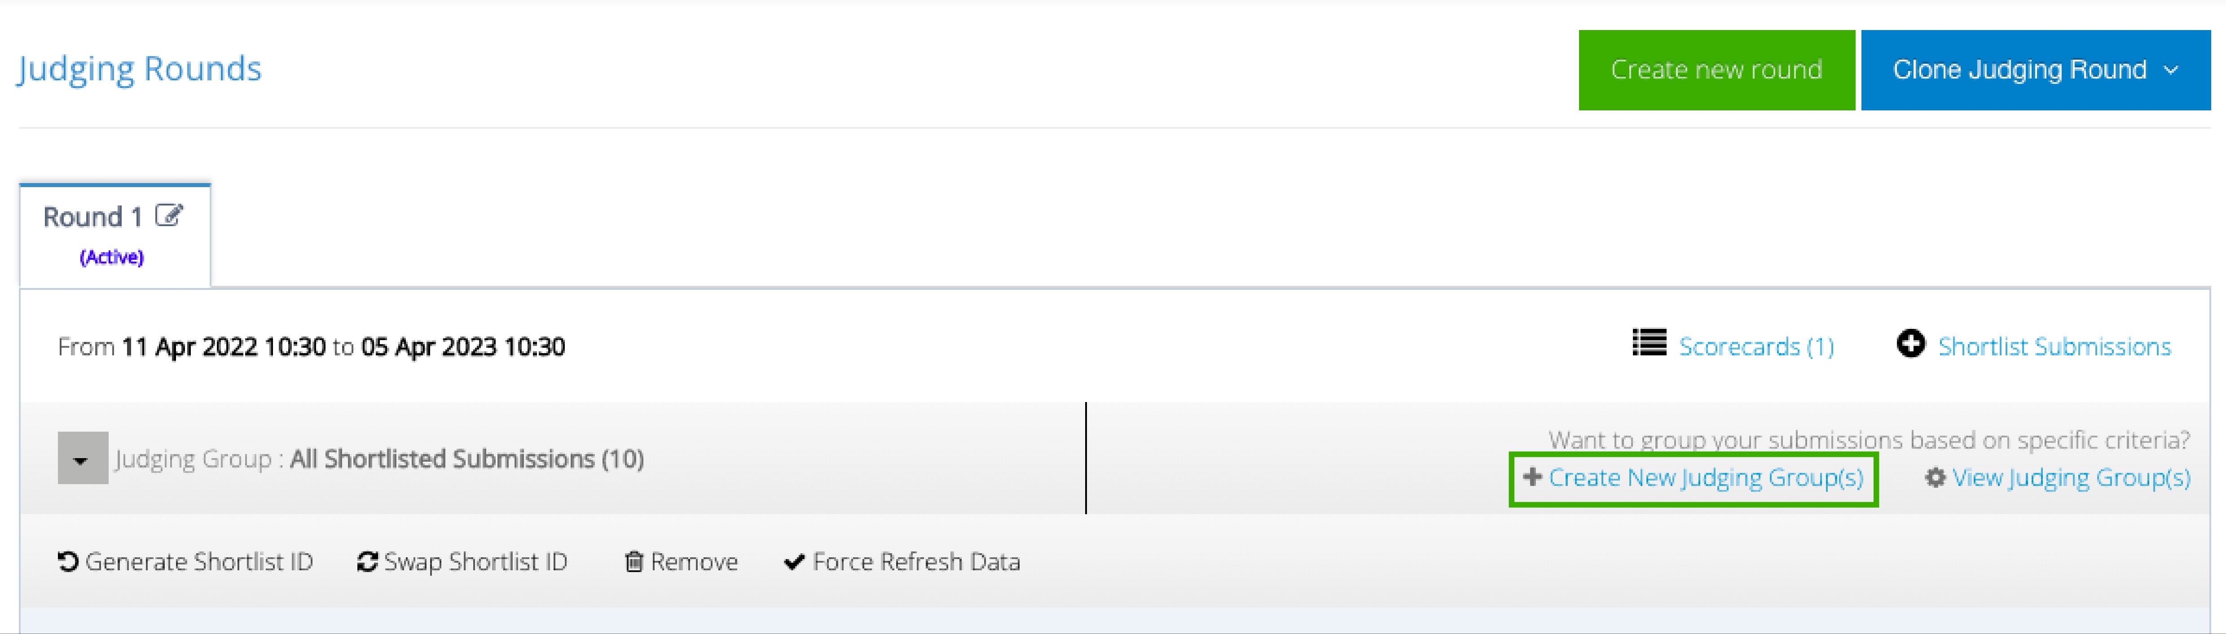
Task: Click the trash icon next to Remove
Action: (x=634, y=561)
